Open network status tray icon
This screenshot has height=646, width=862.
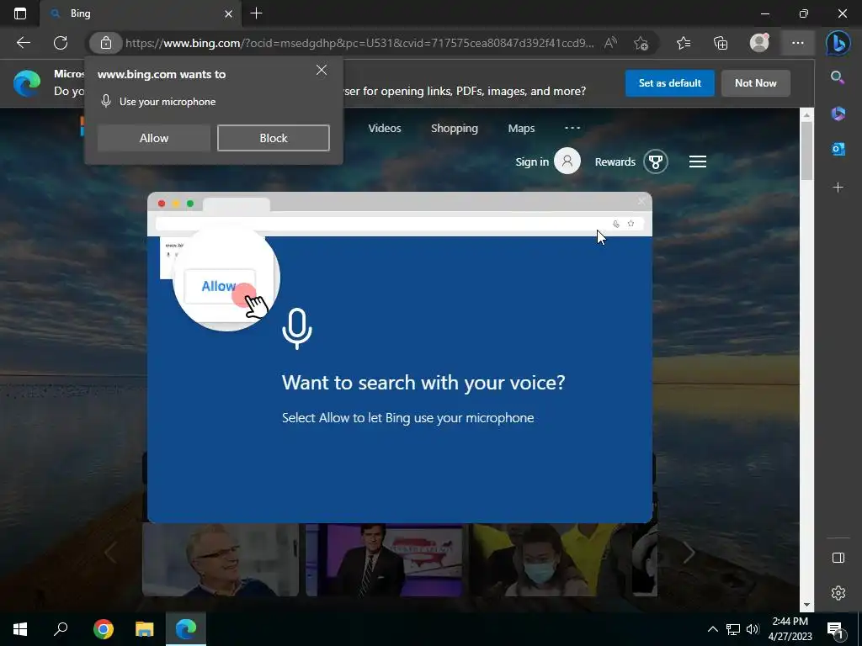click(733, 629)
